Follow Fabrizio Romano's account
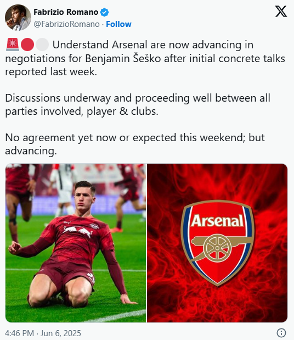Viewport: 294px width, 340px height. tap(118, 24)
